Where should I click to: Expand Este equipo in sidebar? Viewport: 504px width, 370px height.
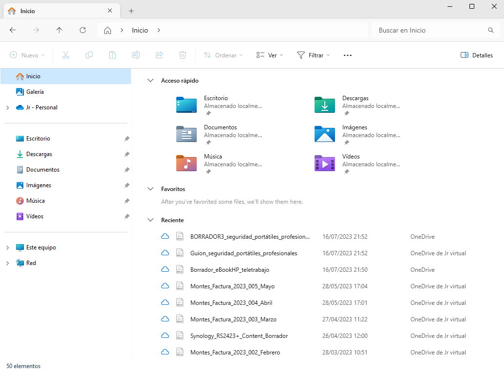(x=7, y=247)
